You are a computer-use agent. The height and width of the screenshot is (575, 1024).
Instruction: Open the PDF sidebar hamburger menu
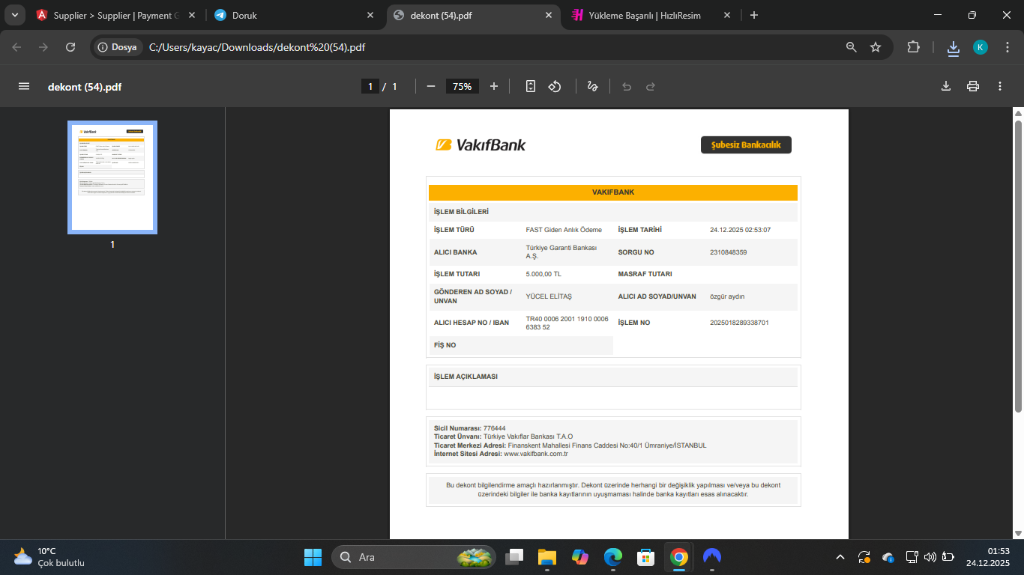coord(24,86)
